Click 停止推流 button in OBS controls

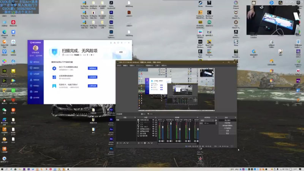(227, 120)
